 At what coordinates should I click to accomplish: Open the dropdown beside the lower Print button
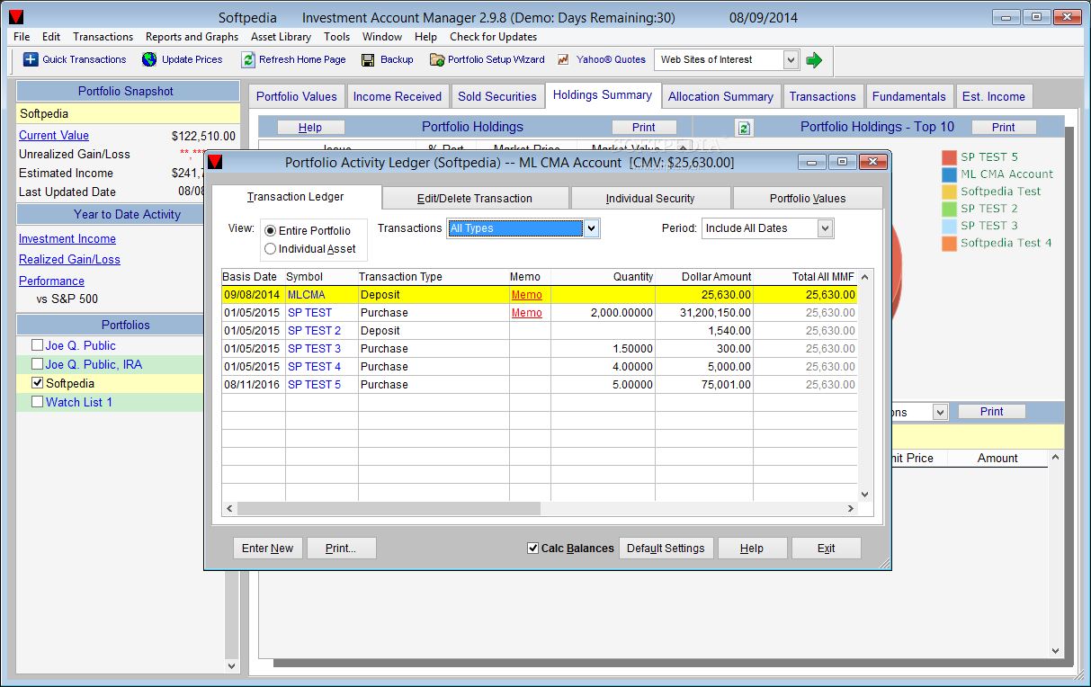[x=941, y=412]
